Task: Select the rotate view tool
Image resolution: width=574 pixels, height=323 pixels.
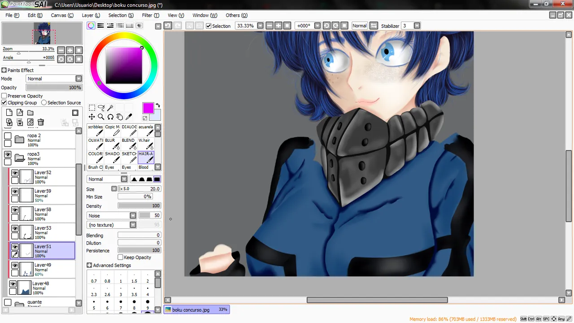Action: point(110,117)
